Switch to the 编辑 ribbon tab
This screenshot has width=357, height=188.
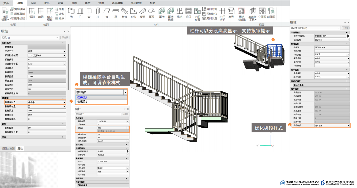pyautogui.click(x=34, y=3)
